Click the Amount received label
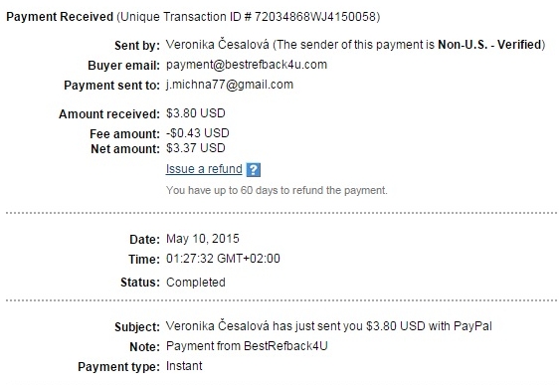559x385 pixels. pyautogui.click(x=109, y=114)
